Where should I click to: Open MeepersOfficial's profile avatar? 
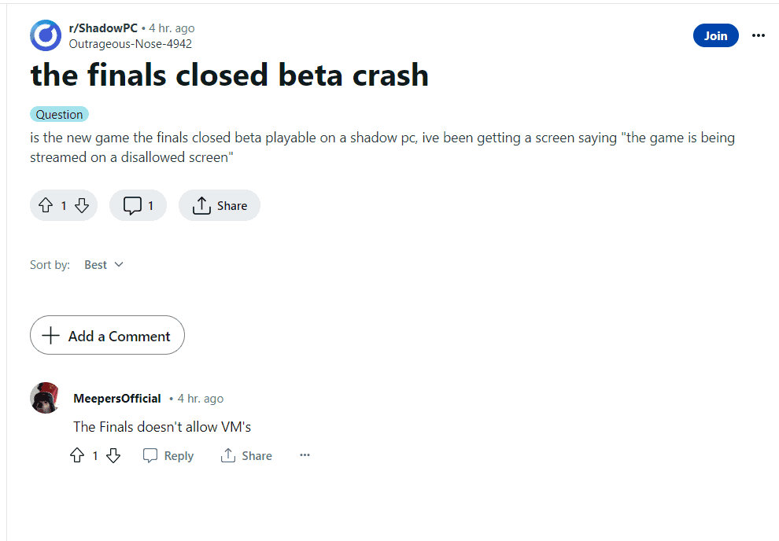tap(46, 398)
